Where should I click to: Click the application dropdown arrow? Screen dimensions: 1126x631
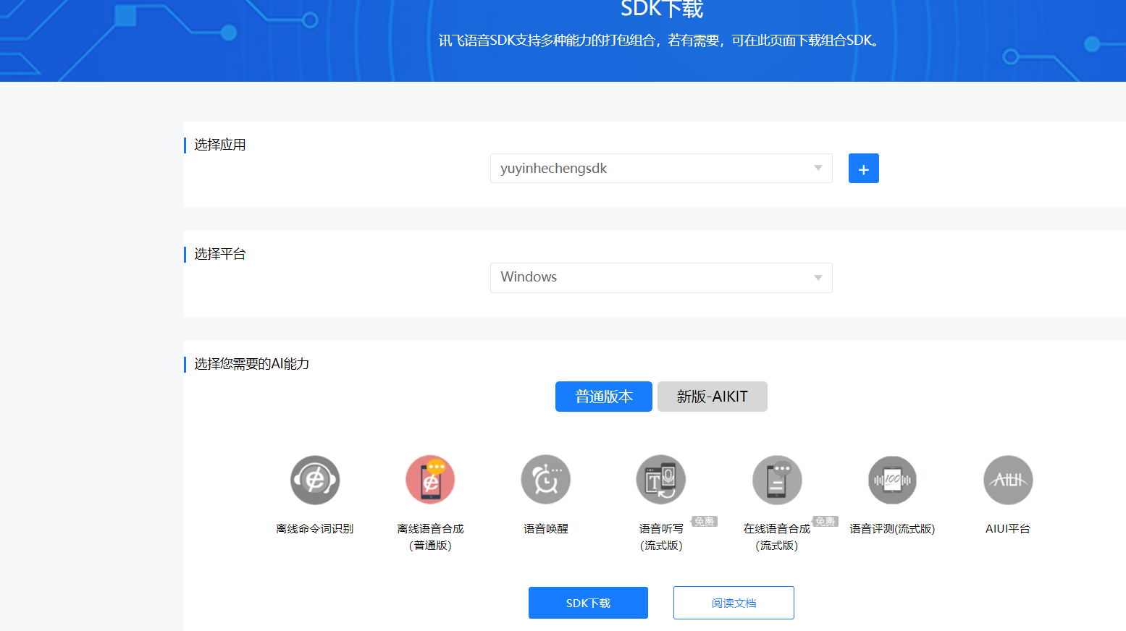[x=818, y=168]
